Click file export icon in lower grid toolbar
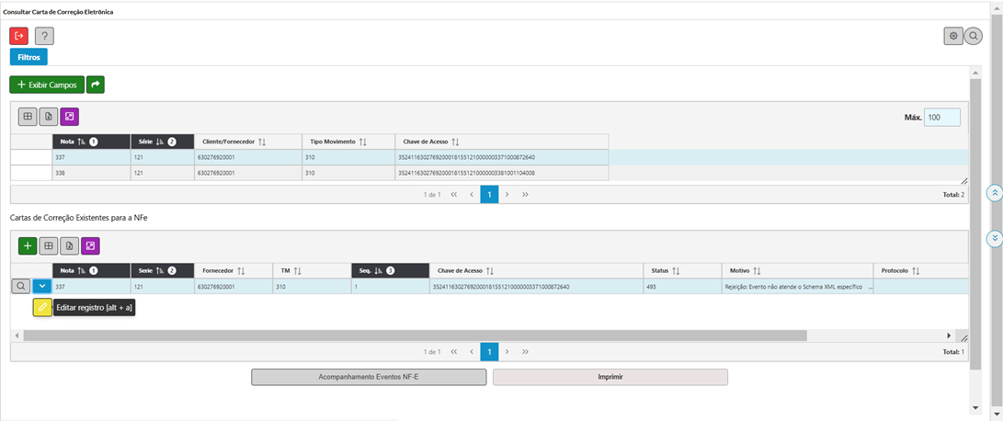Screen dimensions: 1003x421 pos(69,245)
